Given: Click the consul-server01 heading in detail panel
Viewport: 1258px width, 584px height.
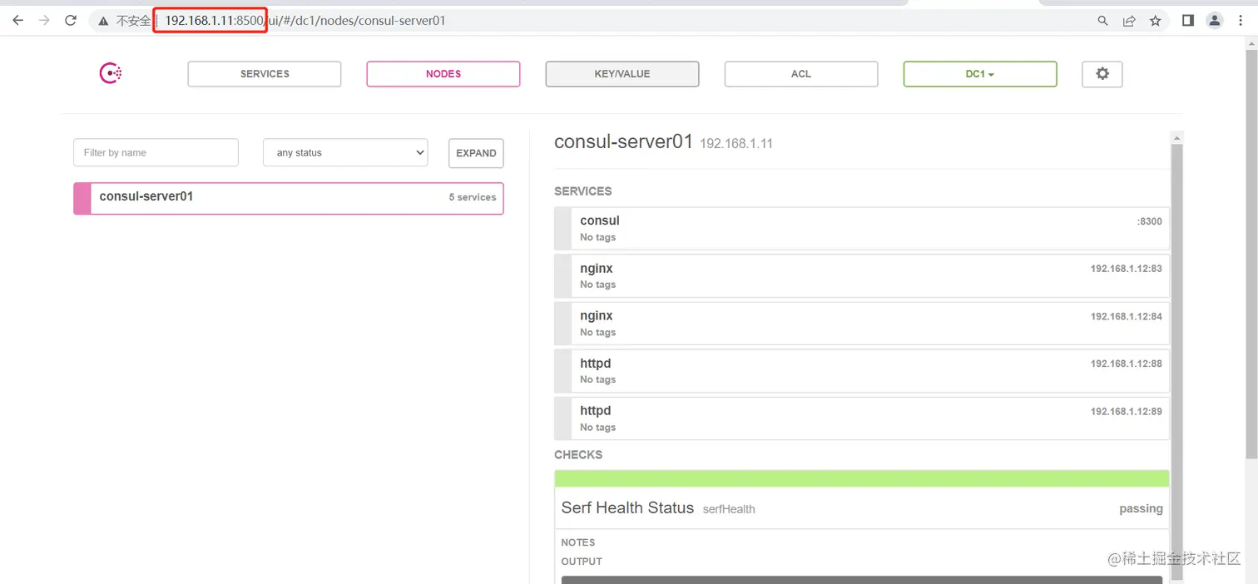Looking at the screenshot, I should (623, 141).
